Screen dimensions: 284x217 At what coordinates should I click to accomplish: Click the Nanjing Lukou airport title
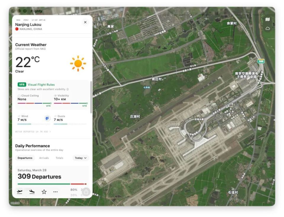pyautogui.click(x=28, y=25)
